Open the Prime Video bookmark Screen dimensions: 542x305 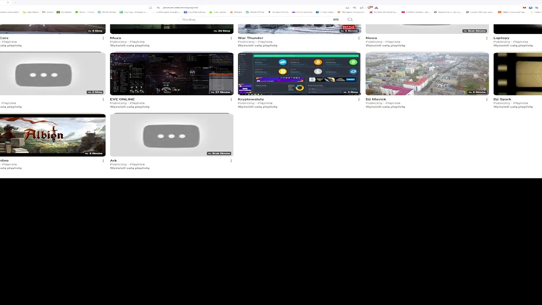(325, 12)
